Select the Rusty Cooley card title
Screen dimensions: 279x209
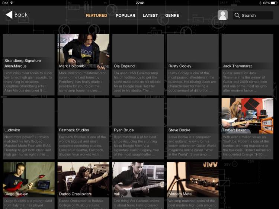[x=180, y=66]
